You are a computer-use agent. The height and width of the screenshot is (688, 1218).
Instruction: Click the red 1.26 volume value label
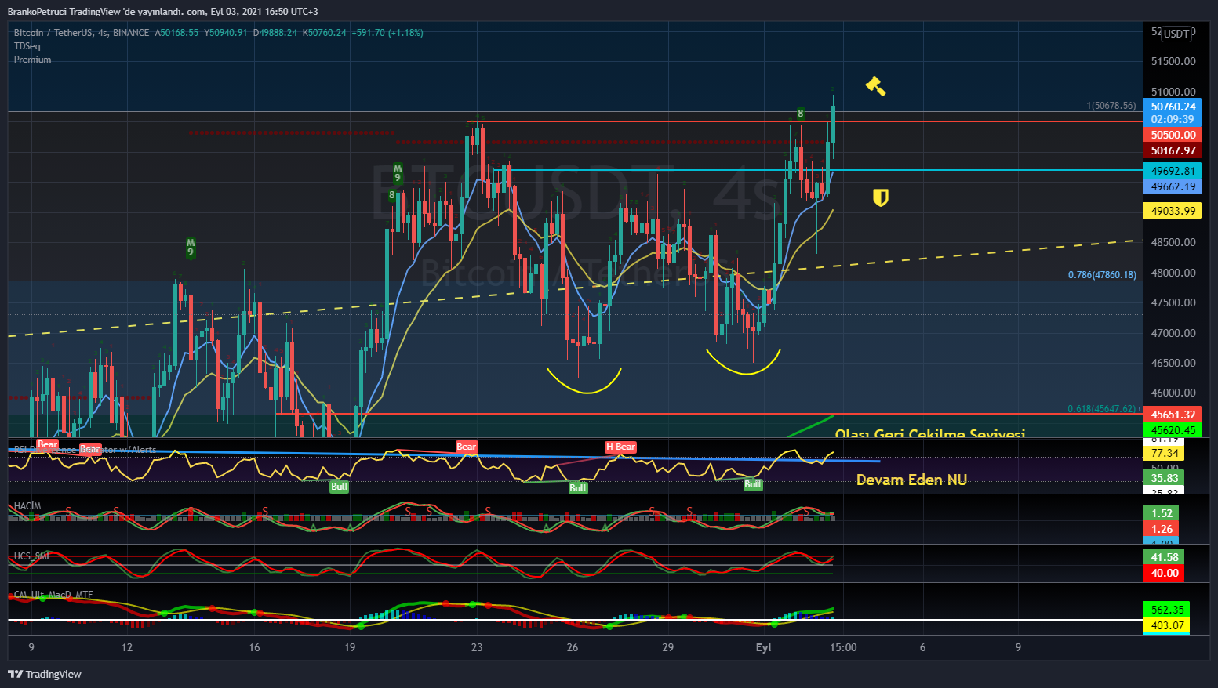coord(1162,529)
